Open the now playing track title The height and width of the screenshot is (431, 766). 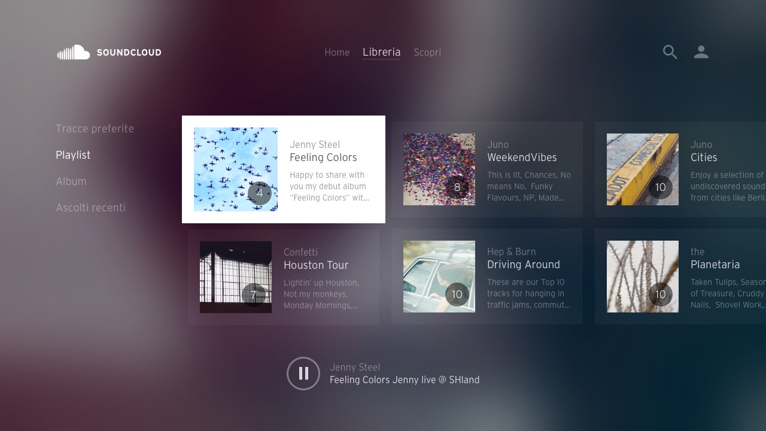pos(405,380)
